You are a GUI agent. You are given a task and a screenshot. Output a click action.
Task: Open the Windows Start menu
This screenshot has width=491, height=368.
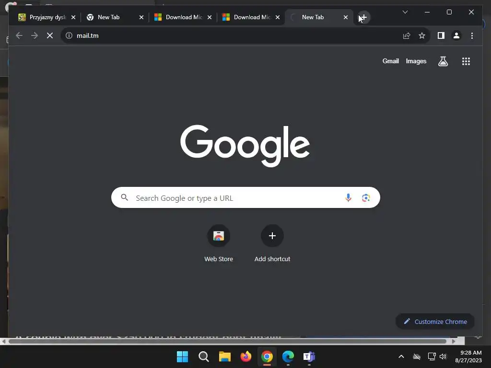[182, 356]
